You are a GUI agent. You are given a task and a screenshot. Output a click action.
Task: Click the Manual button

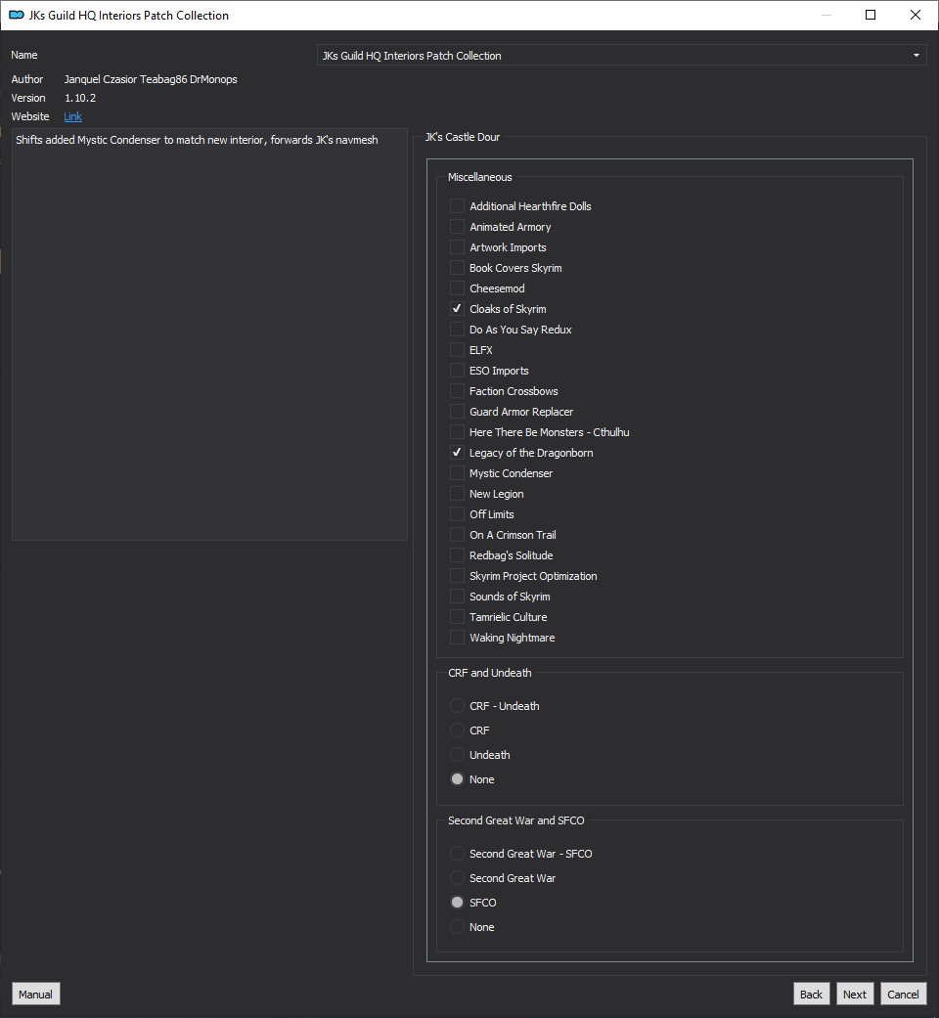coord(36,994)
